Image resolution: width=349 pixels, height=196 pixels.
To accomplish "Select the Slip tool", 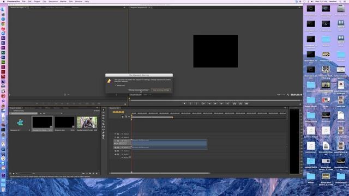I will coord(103,127).
